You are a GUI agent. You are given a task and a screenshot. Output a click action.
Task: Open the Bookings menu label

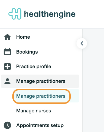27,52
